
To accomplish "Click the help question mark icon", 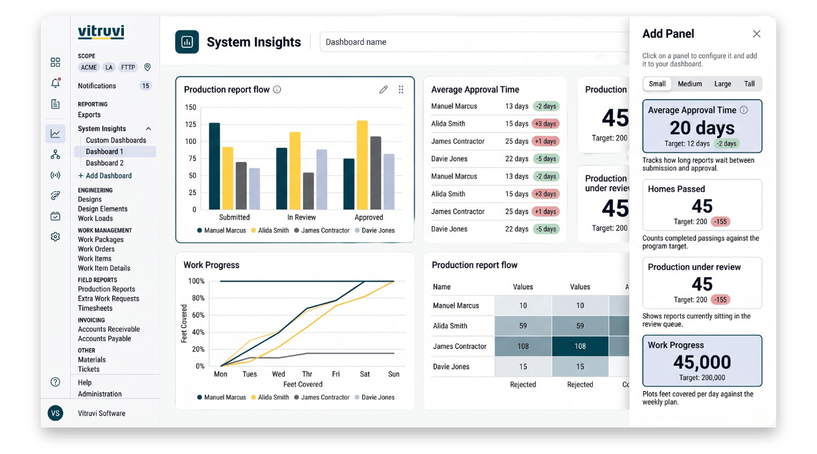I will (x=55, y=382).
